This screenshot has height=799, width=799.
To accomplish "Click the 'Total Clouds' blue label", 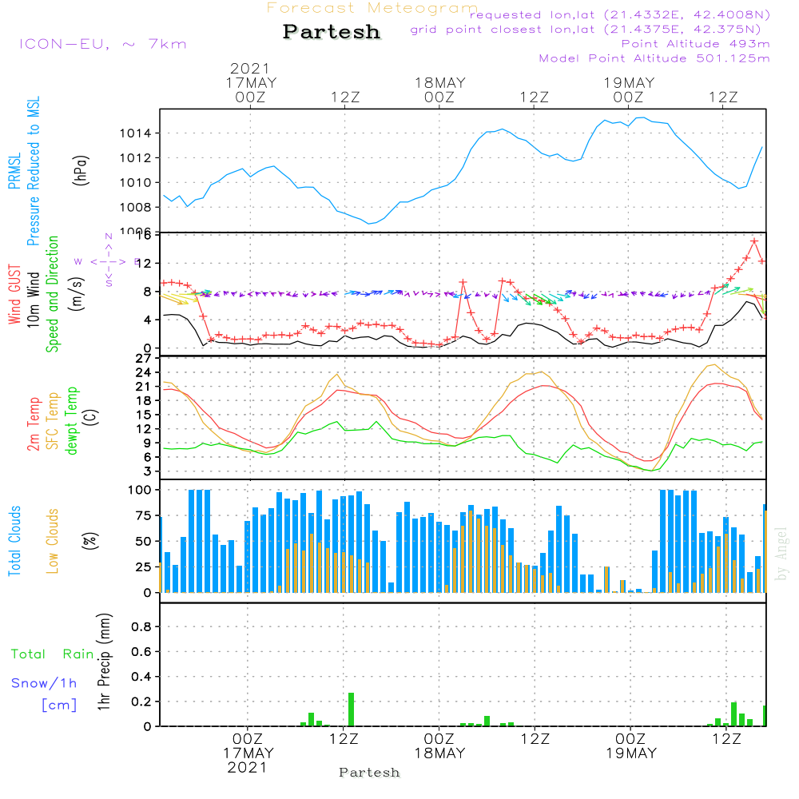I will click(x=14, y=541).
